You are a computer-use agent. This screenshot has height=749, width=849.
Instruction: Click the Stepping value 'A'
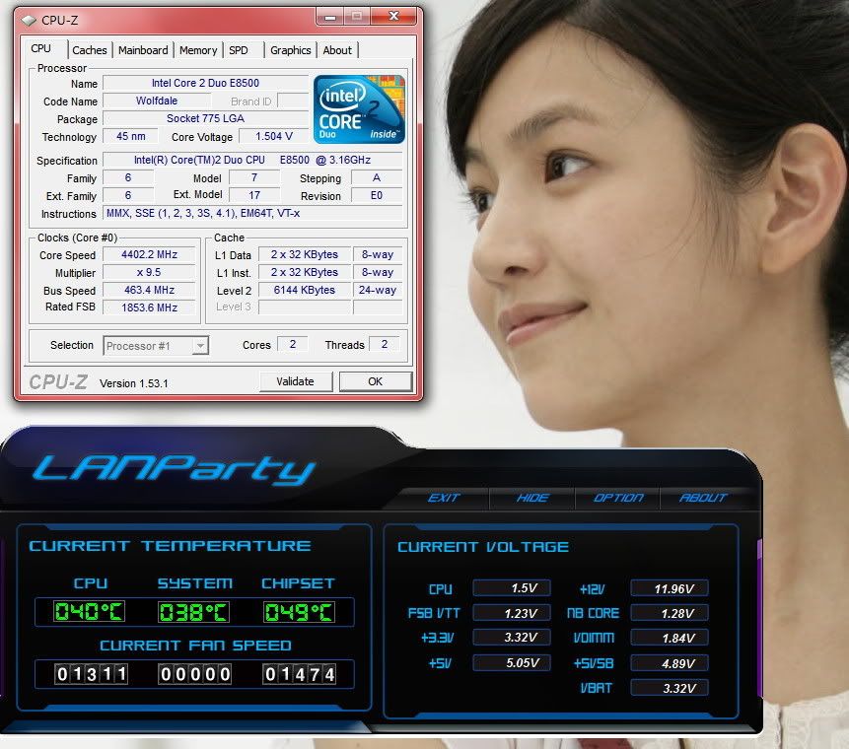click(x=377, y=177)
